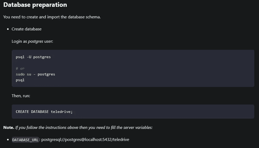This screenshot has height=148, width=259.
Task: Click the word 'teledrive;' in SQL block
Action: tap(62, 112)
